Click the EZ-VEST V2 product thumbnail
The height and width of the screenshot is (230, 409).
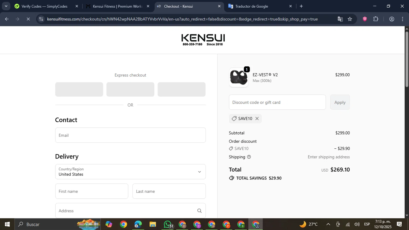tap(239, 77)
